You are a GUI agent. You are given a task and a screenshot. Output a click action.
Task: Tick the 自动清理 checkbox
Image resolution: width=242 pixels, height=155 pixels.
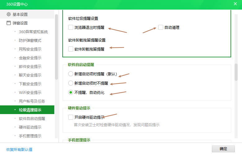point(161,27)
